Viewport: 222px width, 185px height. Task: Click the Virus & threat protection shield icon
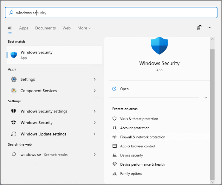114,119
